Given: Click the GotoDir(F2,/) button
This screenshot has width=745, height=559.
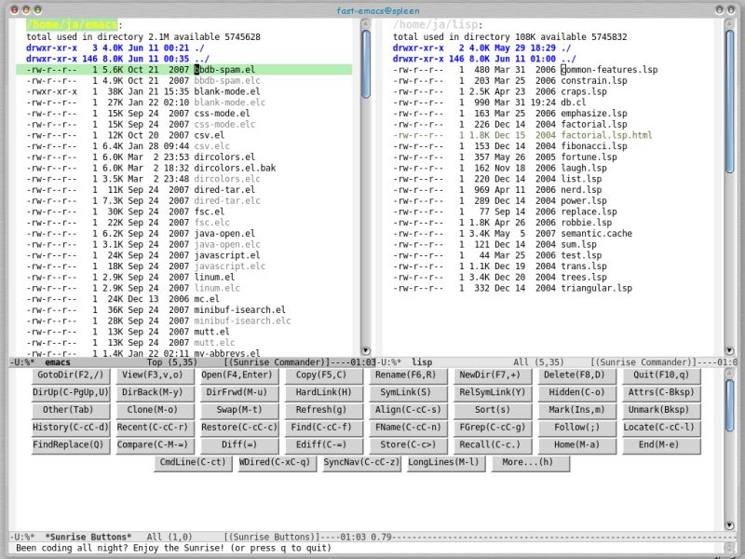Looking at the screenshot, I should [70, 375].
